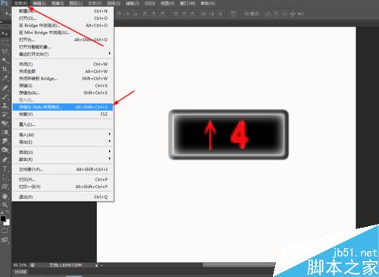Screen dimensions: 379x277
Task: Change screen mode at toolbox bottom
Action: coord(5,240)
